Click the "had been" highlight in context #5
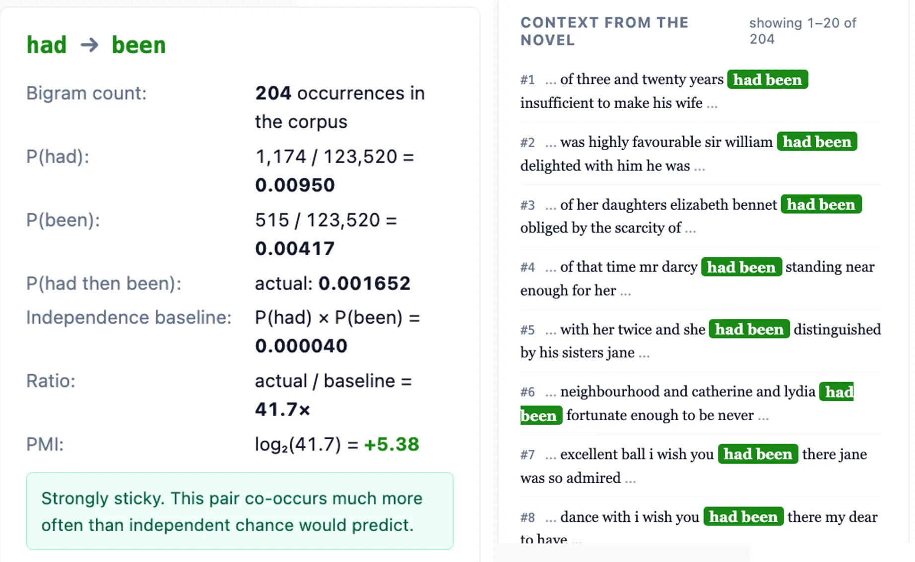The image size is (915, 562). 749,330
